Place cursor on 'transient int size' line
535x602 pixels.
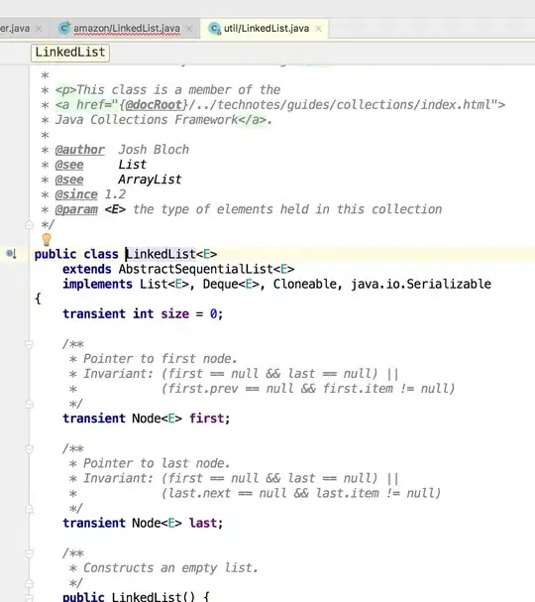pos(143,314)
